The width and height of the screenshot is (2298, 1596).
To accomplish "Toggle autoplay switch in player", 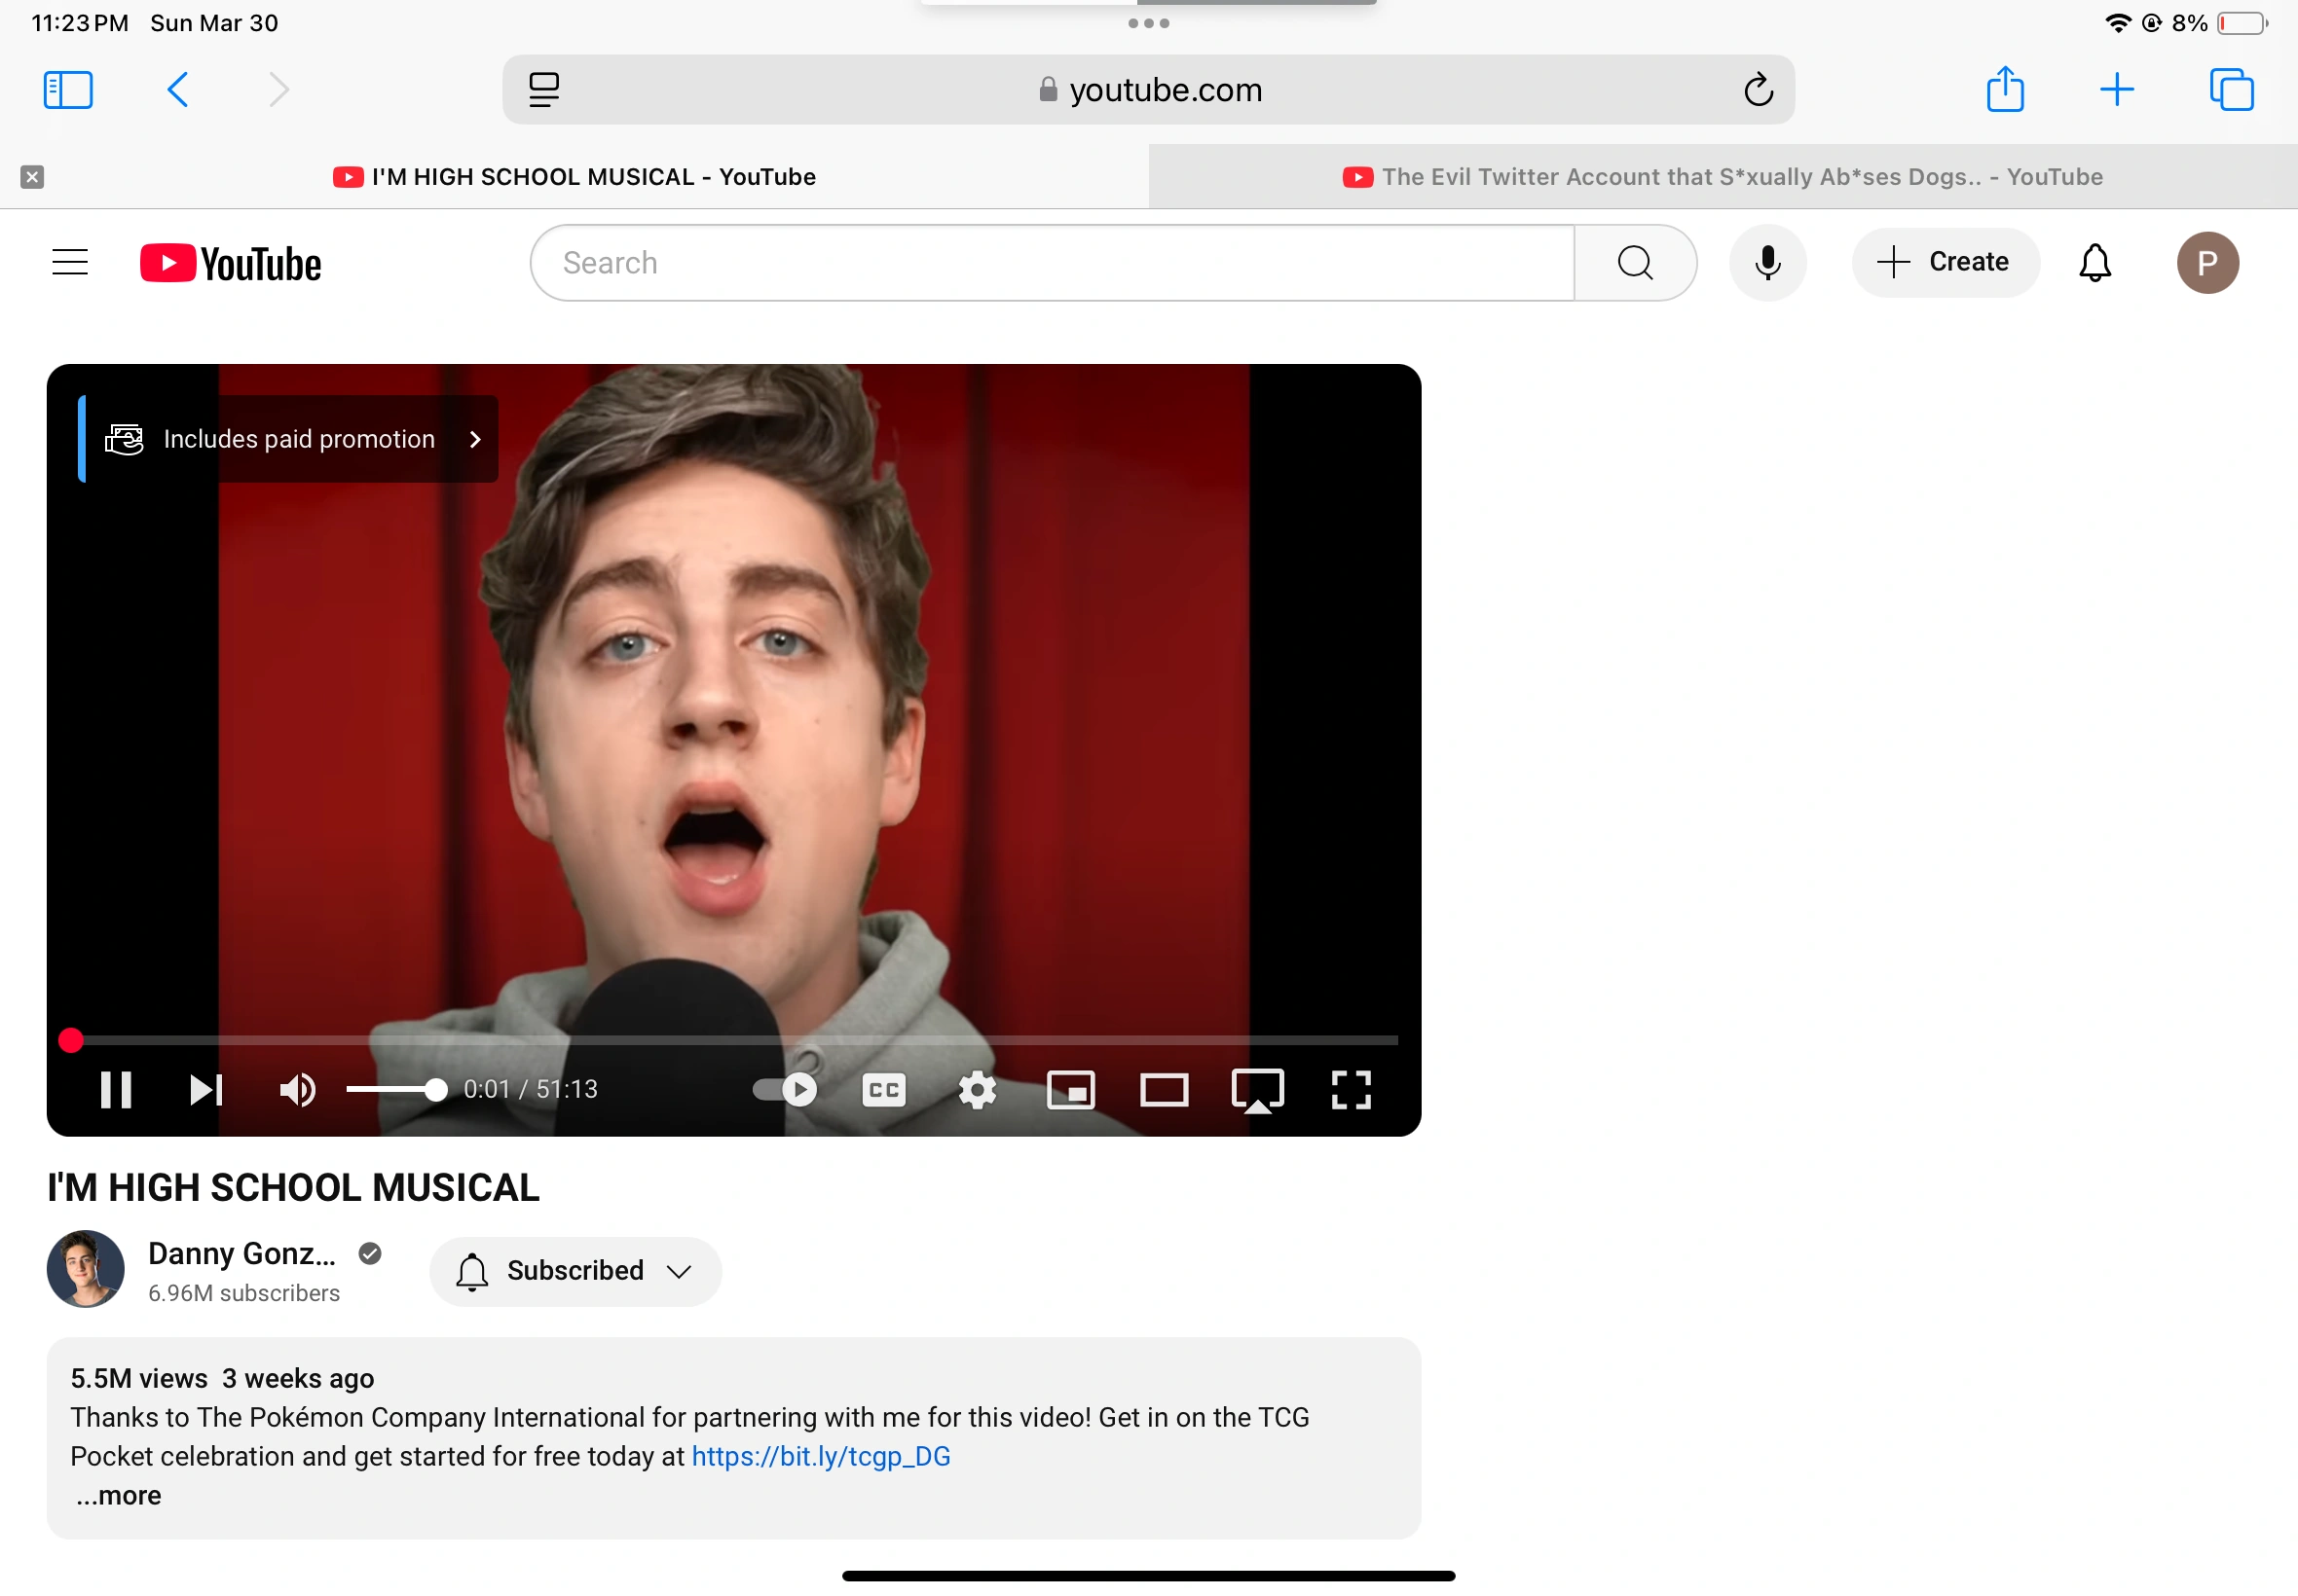I will 785,1089.
